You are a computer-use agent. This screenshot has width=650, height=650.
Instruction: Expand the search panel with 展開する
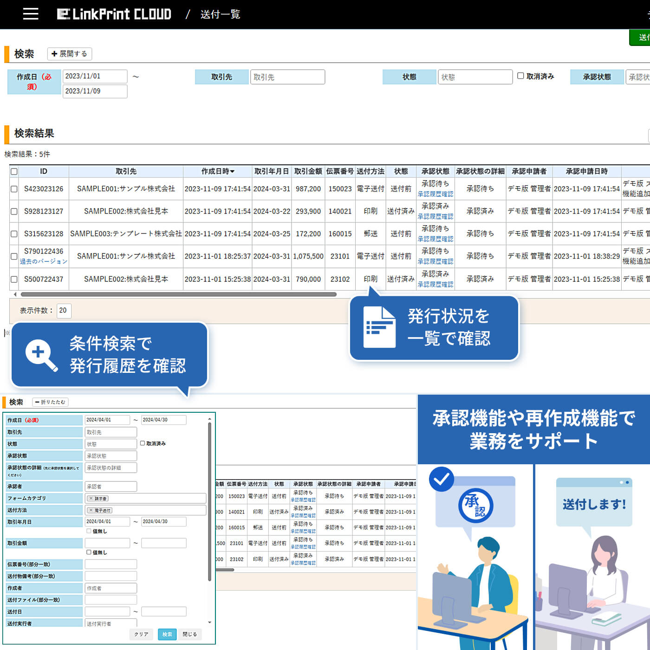pyautogui.click(x=70, y=54)
